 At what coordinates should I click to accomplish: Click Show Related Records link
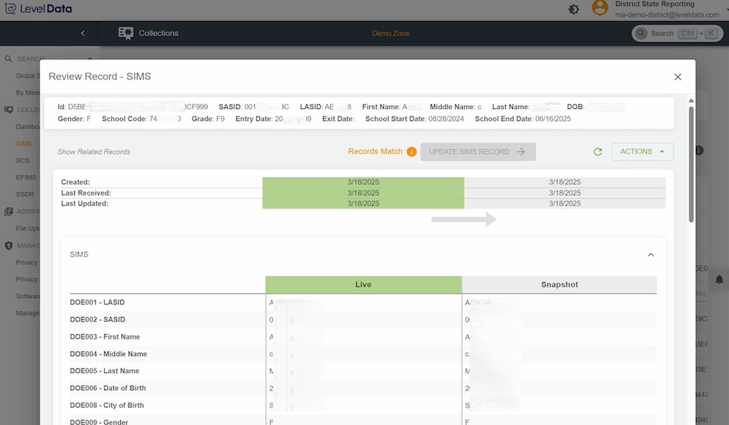[94, 152]
